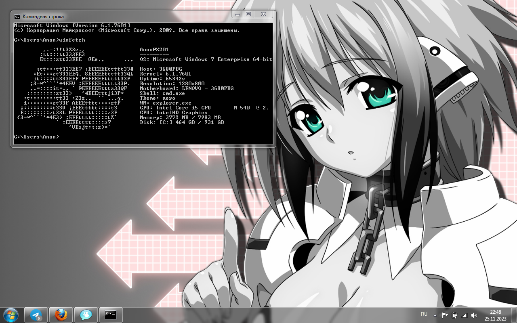The width and height of the screenshot is (517, 323).
Task: Maximize the Командная строка window
Action: point(248,14)
